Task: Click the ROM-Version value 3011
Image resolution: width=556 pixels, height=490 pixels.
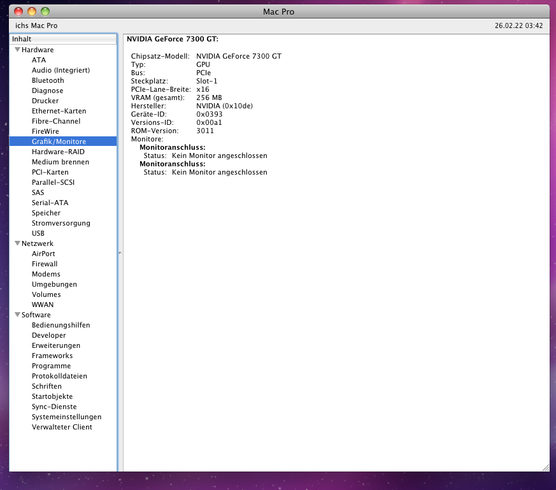Action: (205, 131)
